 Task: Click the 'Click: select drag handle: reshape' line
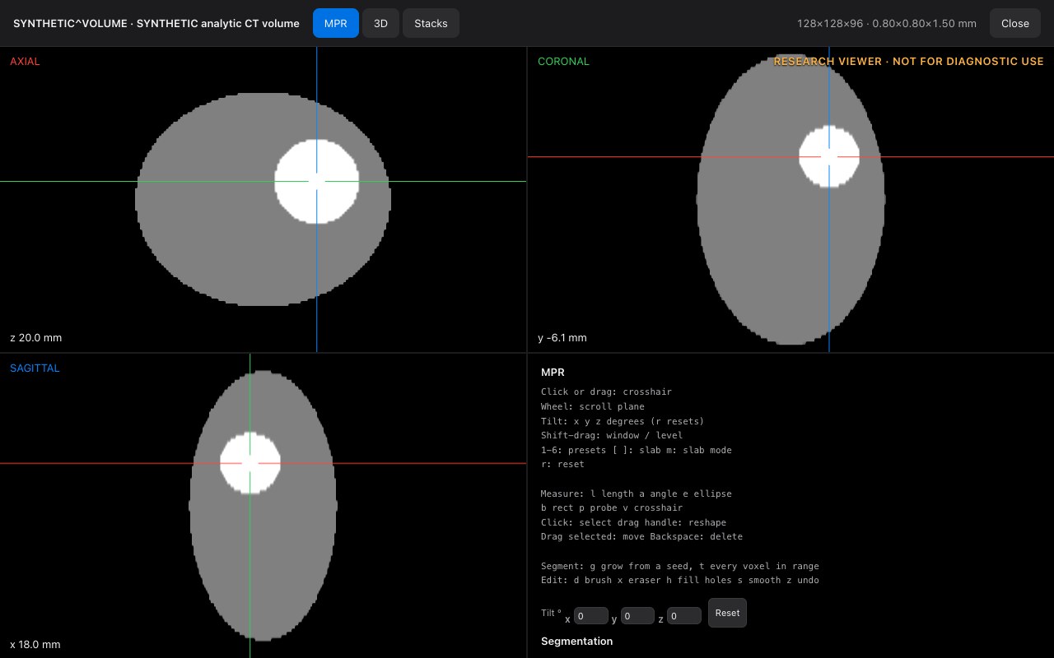click(633, 522)
